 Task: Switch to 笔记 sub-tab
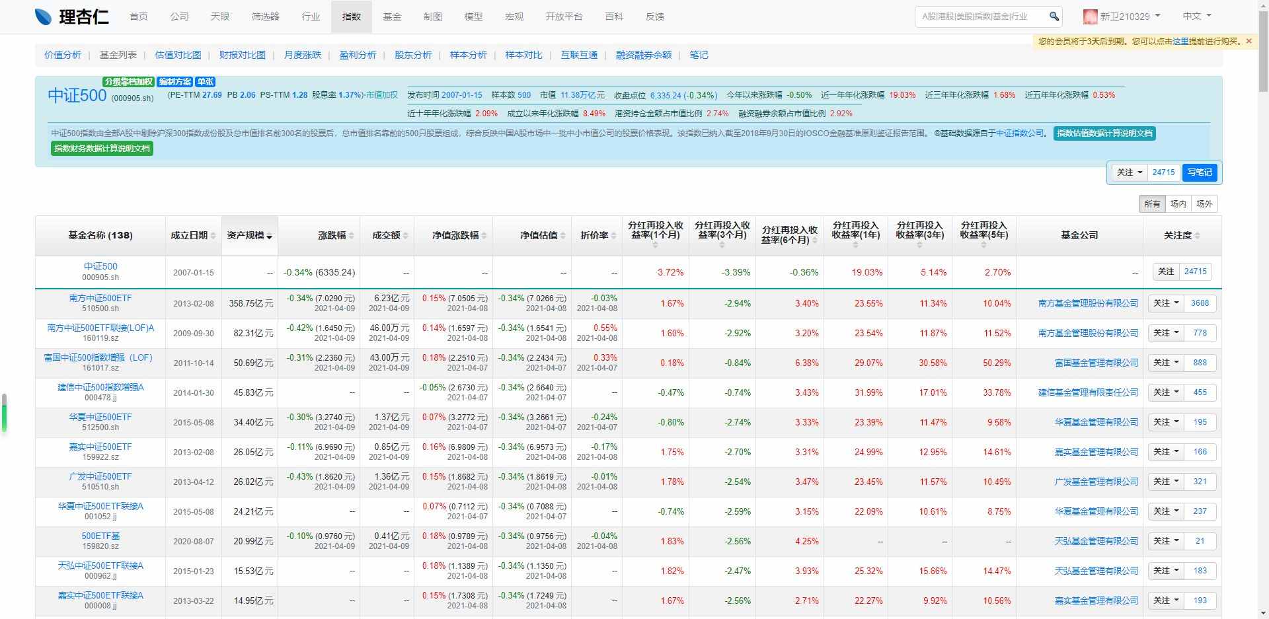(699, 55)
